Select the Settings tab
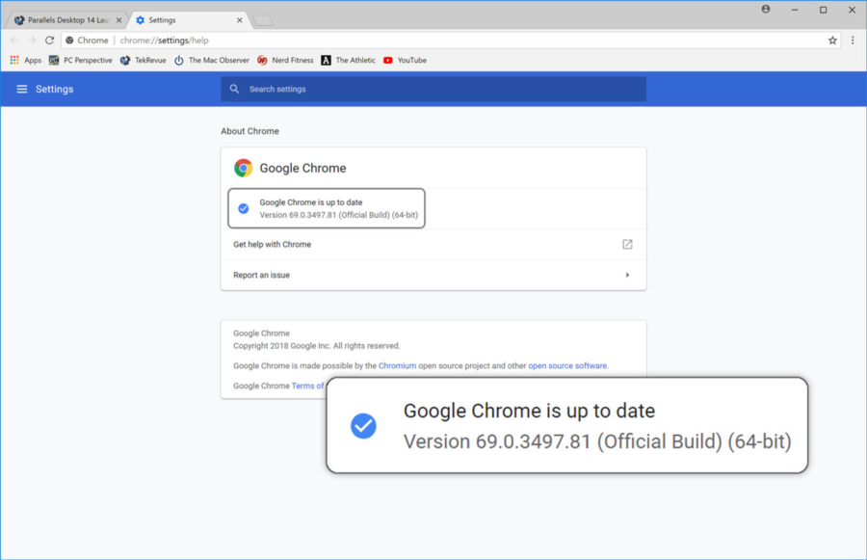Image resolution: width=867 pixels, height=560 pixels. pyautogui.click(x=178, y=20)
